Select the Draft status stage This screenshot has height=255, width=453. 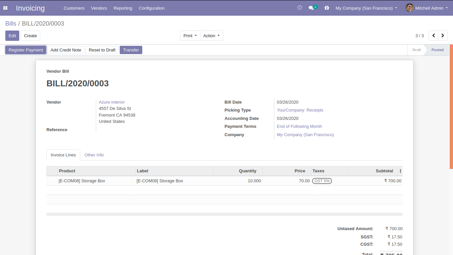[x=417, y=50]
